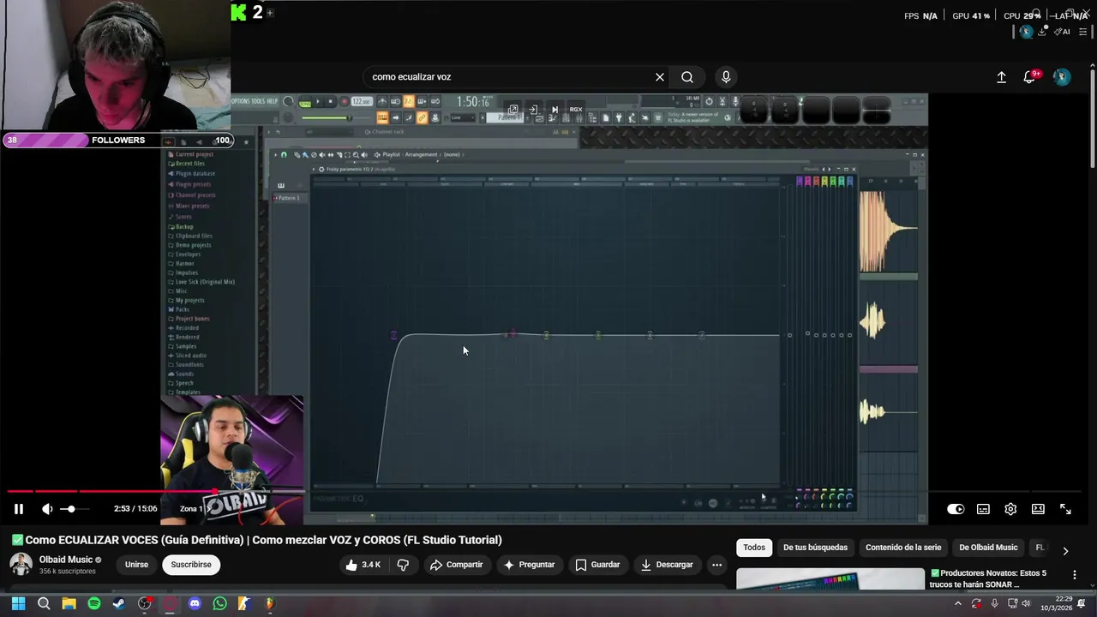Click the Preguntar button
1097x617 pixels.
click(530, 565)
